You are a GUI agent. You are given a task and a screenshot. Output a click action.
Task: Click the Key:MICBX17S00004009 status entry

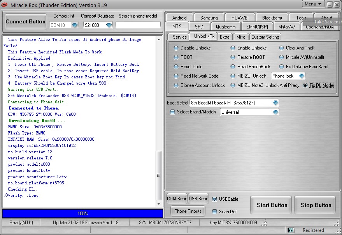tap(233, 223)
